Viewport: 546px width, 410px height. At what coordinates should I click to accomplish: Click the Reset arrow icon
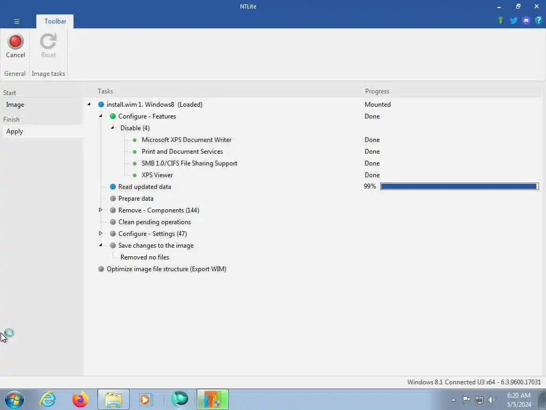48,42
